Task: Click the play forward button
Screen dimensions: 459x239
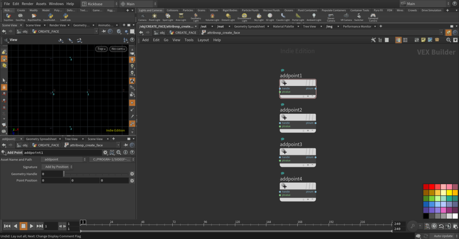Action: pyautogui.click(x=32, y=226)
